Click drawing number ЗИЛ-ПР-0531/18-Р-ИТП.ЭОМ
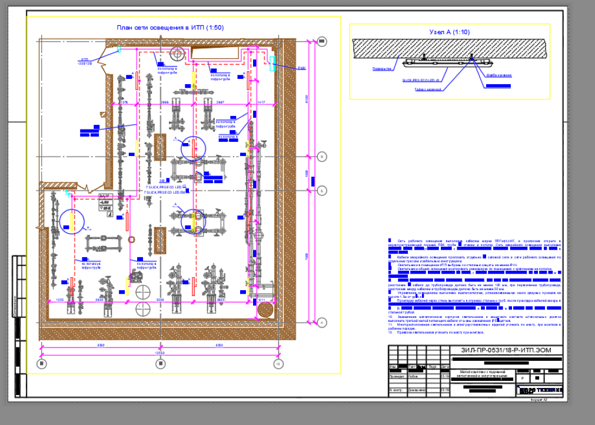 [506, 350]
